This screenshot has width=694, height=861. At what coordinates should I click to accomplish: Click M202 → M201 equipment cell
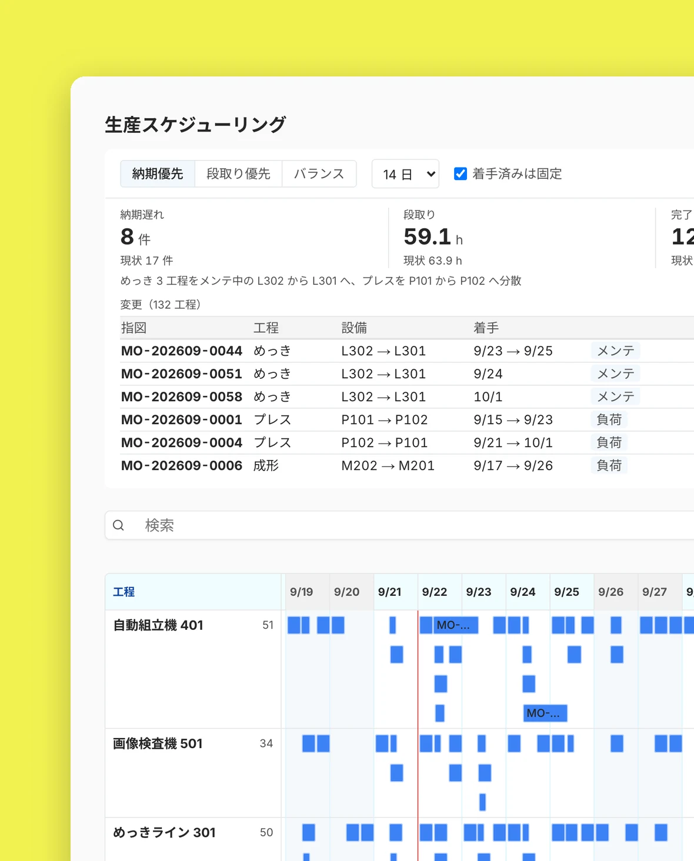pyautogui.click(x=388, y=466)
